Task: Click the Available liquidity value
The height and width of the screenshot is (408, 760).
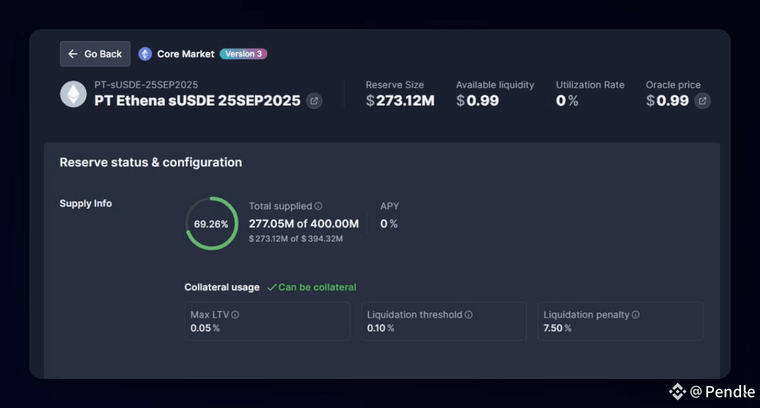Action: click(478, 101)
